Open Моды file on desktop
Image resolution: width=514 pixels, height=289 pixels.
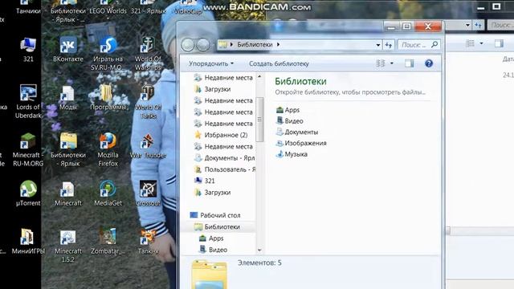(68, 98)
